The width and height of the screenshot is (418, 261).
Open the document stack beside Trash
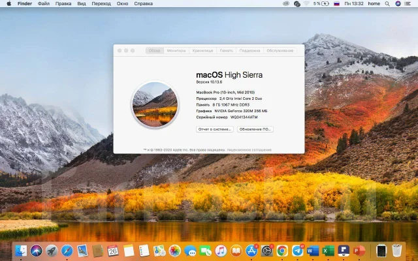coord(381,251)
